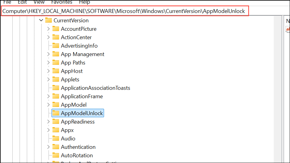The height and width of the screenshot is (163, 290).
Task: Expand the Appx key
Action: tap(48, 130)
